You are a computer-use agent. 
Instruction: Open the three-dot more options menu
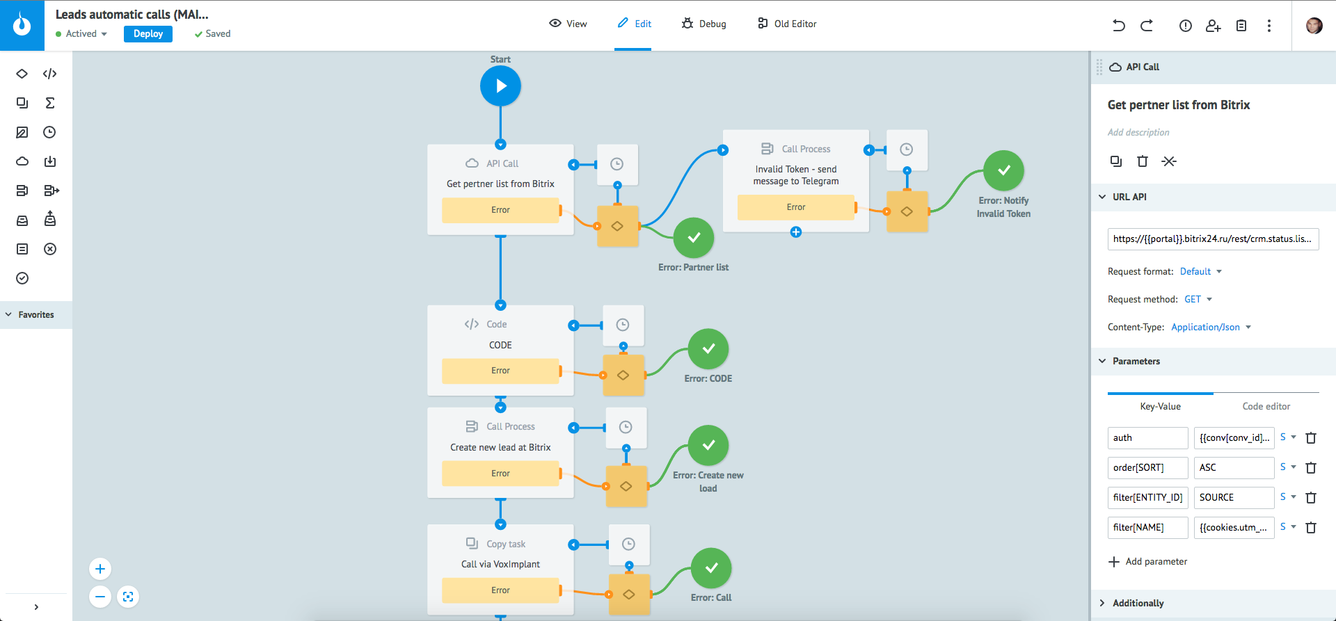pos(1269,26)
